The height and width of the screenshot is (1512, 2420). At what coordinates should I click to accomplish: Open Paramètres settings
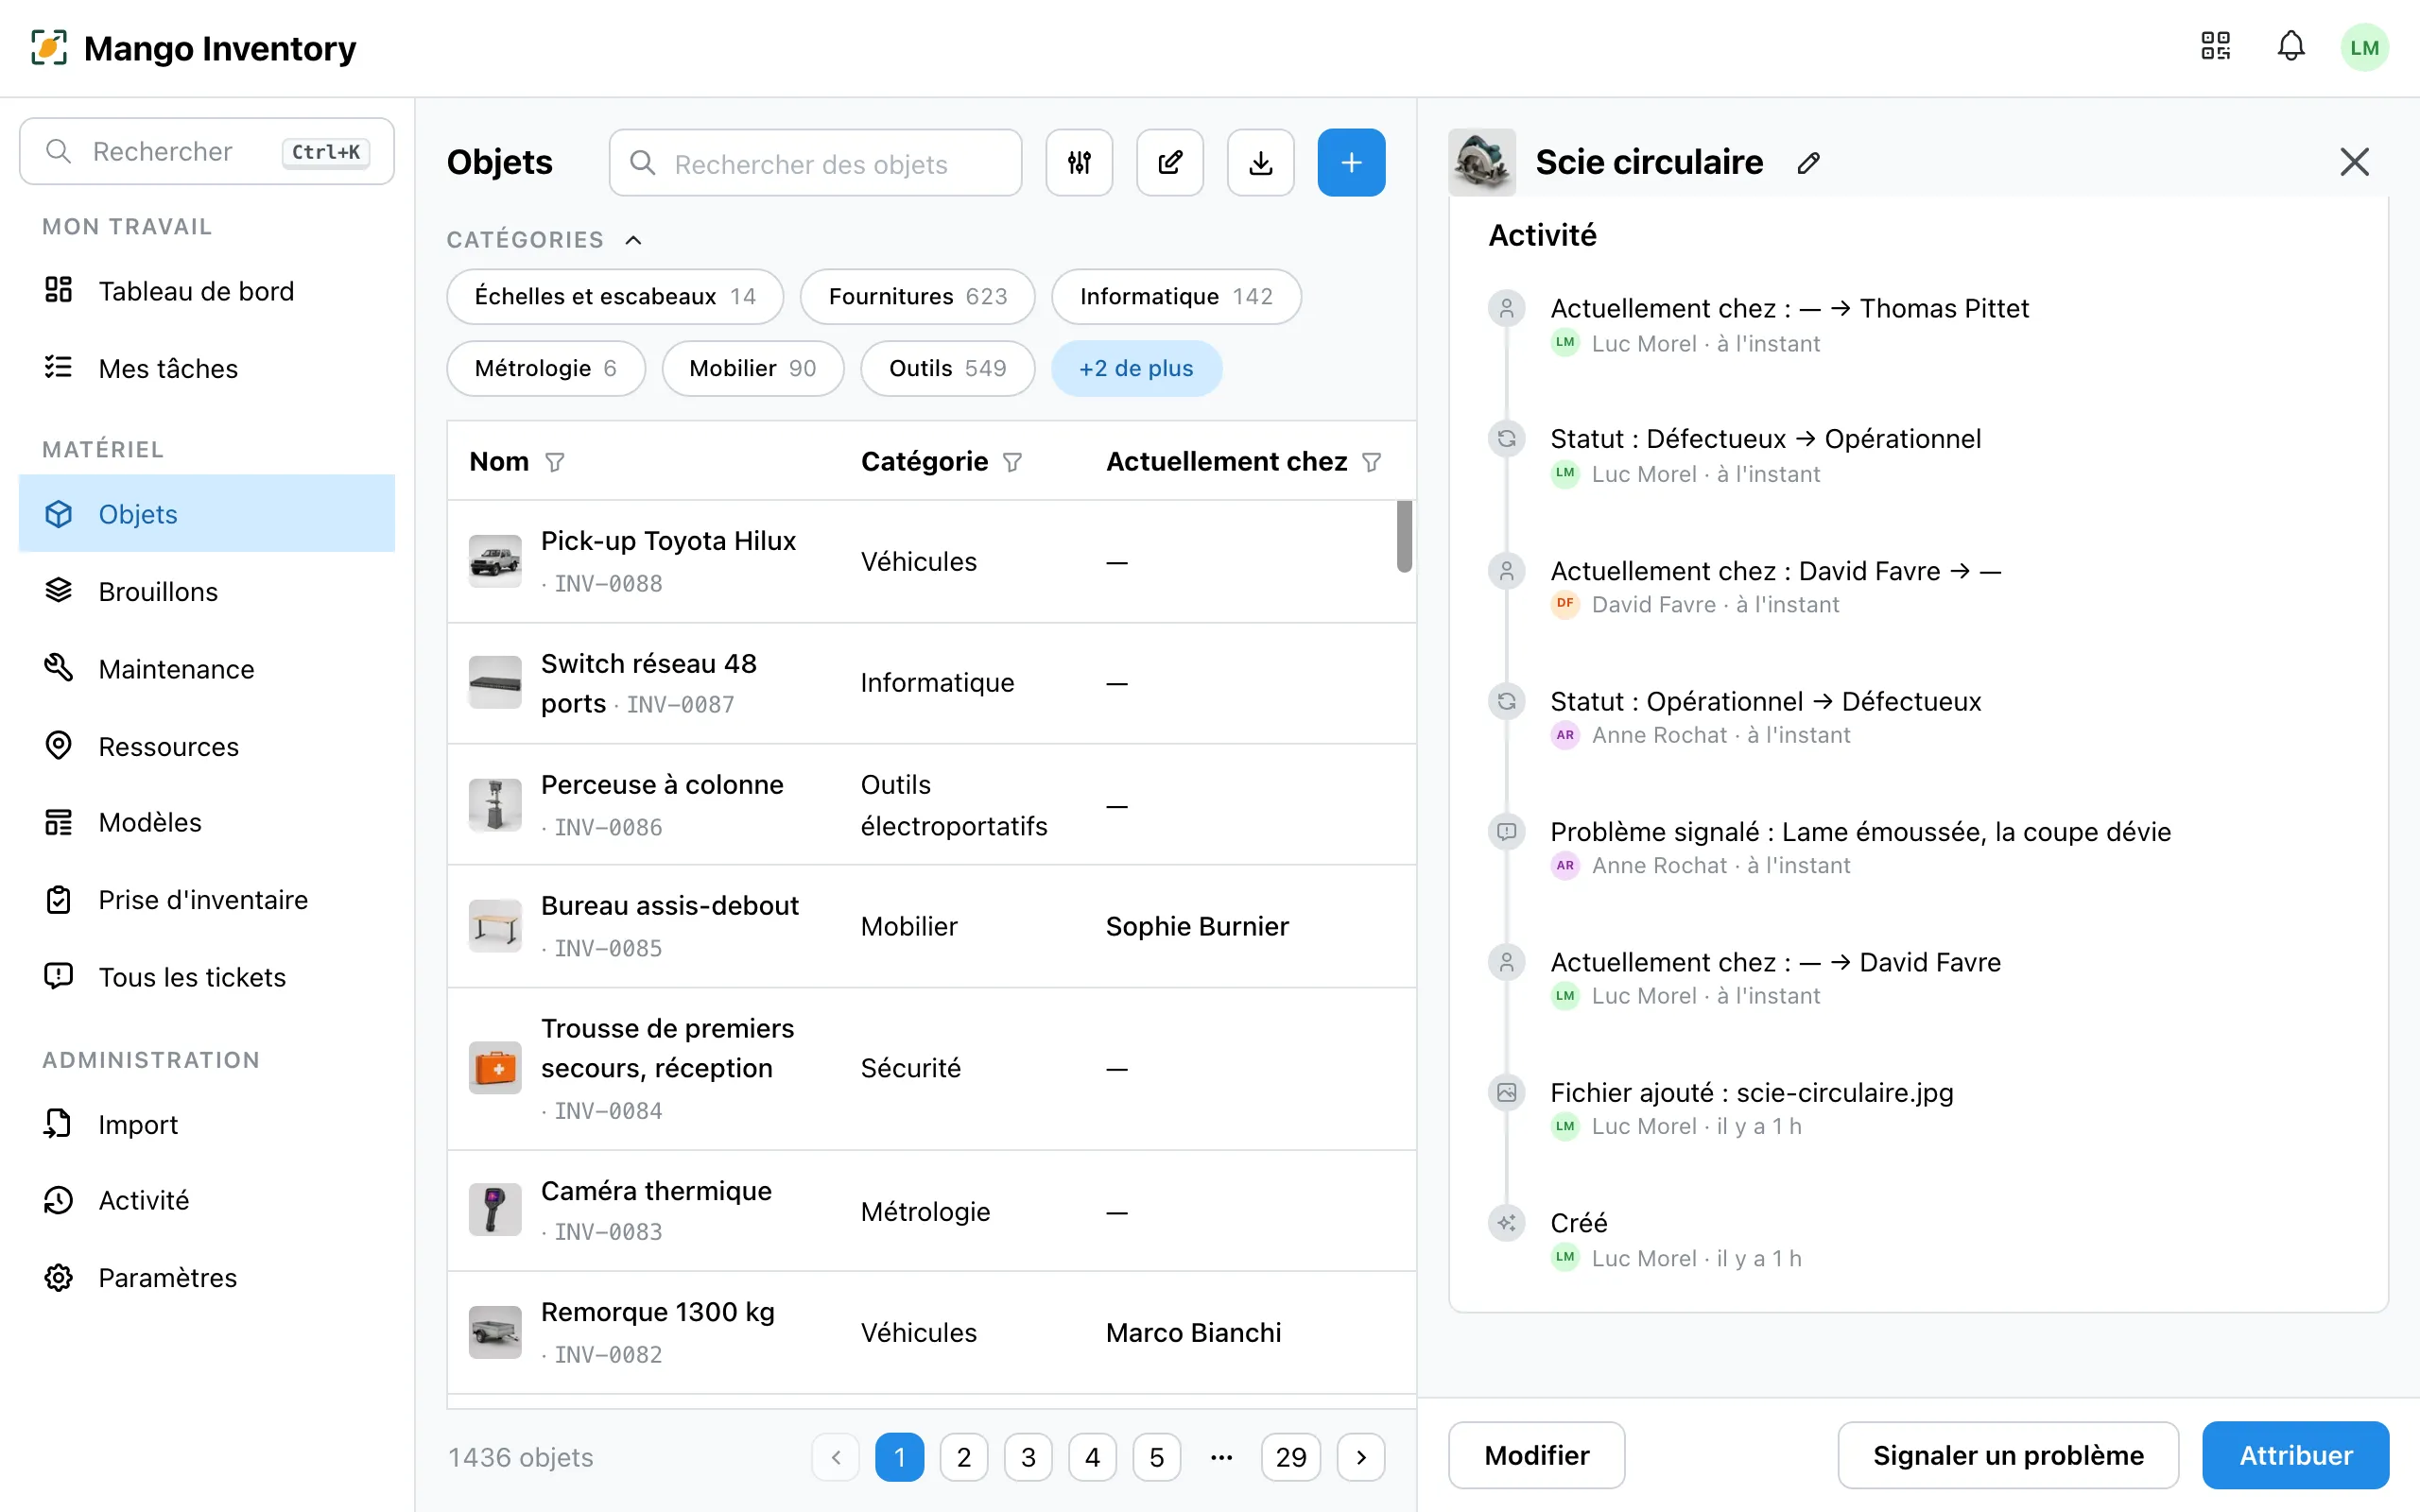click(x=207, y=1278)
